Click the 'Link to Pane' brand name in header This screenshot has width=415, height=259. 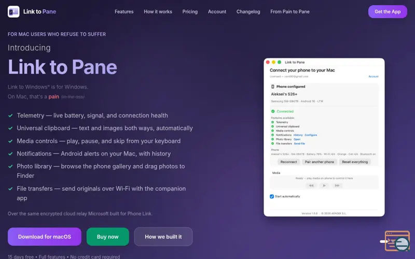tap(40, 11)
